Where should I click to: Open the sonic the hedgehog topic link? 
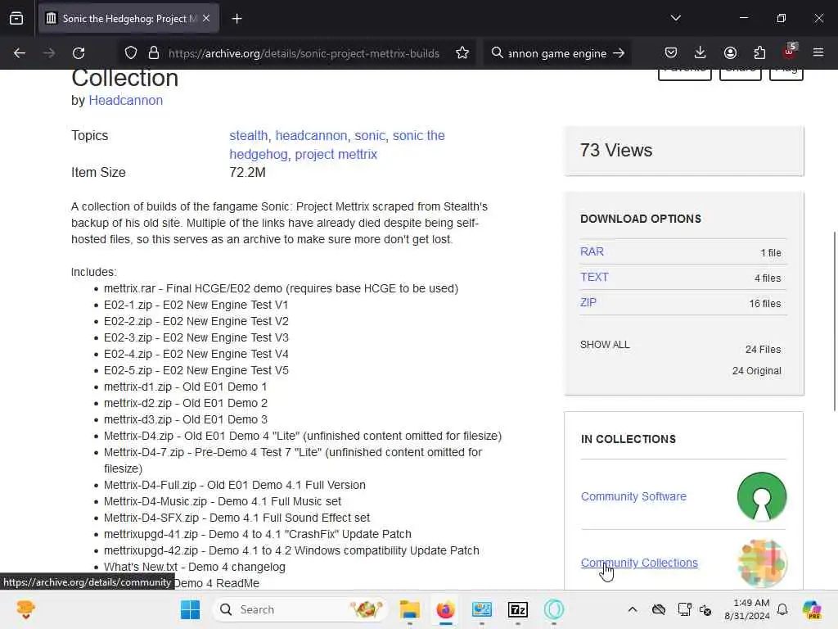336,144
